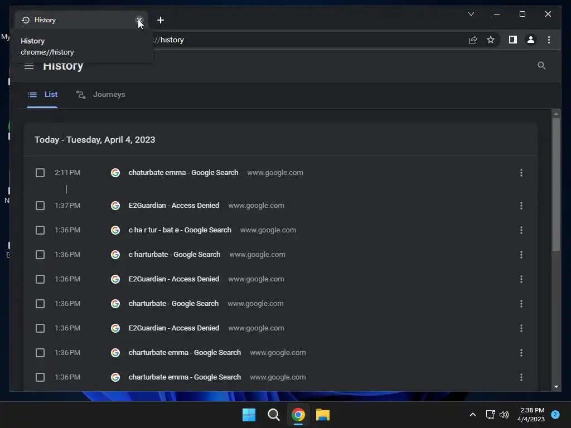The height and width of the screenshot is (428, 571).
Task: Open the notification badge showing 2
Action: pos(555,415)
